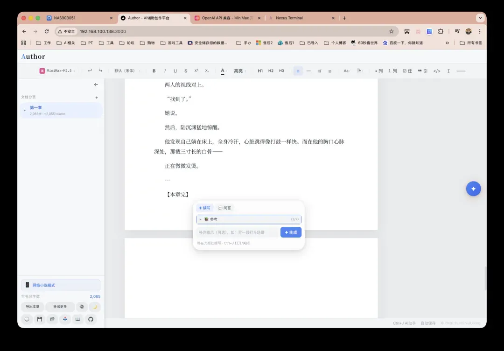This screenshot has width=504, height=351.
Task: Collapse the sidebar with the left arrow
Action: pos(96,84)
